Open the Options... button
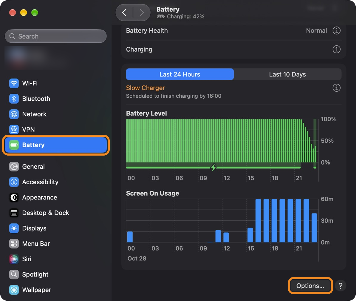This screenshot has width=356, height=301. tap(310, 286)
